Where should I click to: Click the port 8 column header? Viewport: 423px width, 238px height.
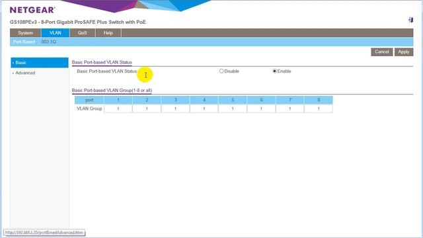319,100
